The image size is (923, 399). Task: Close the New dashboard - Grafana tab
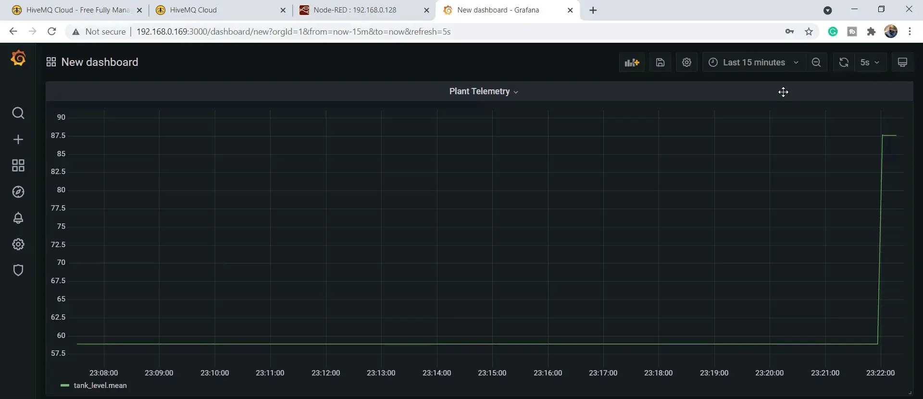point(570,10)
